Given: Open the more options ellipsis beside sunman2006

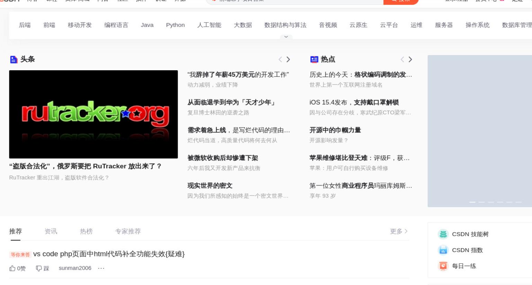Looking at the screenshot, I should click(101, 268).
